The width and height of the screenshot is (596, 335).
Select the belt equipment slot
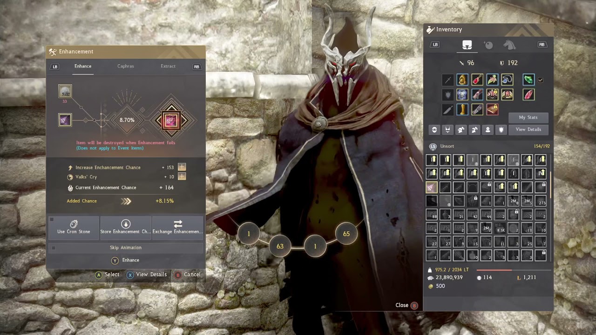(x=477, y=110)
